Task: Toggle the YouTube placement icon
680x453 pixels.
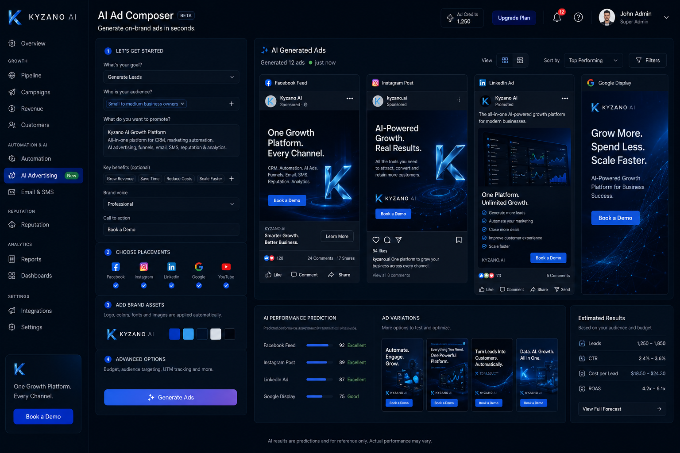Action: click(226, 267)
